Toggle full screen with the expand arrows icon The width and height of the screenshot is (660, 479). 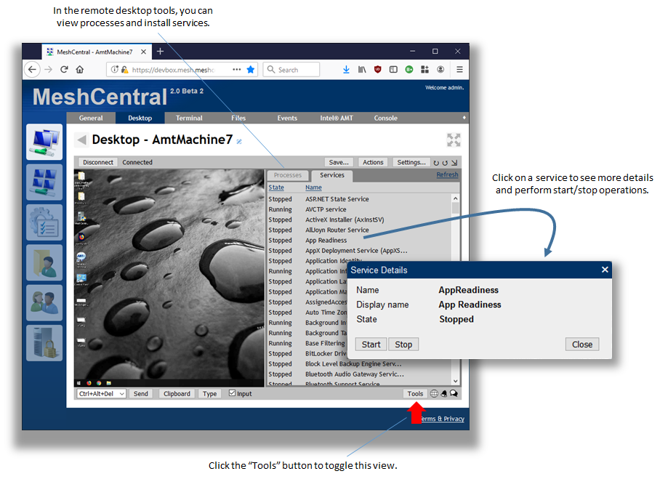(x=454, y=140)
